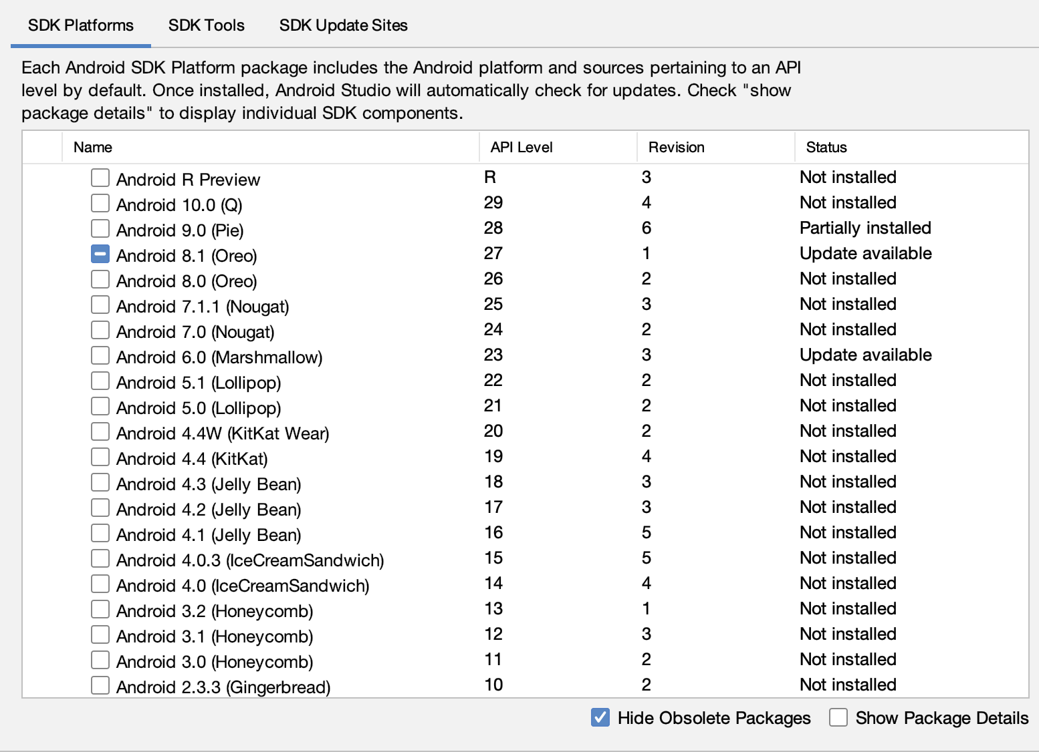Click the Revision column header
Viewport: 1039px width, 752px height.
click(716, 147)
